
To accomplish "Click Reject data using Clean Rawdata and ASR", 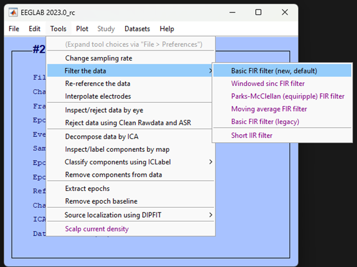I will [x=128, y=123].
